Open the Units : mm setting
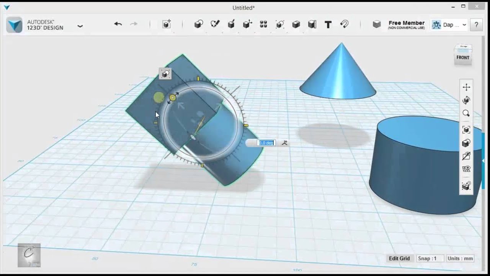Screen dimensions: 490x276 [x=459, y=258]
